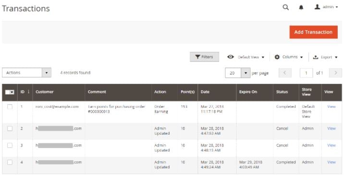344x175 pixels.
Task: Sort by Expire On column header
Action: 248,92
